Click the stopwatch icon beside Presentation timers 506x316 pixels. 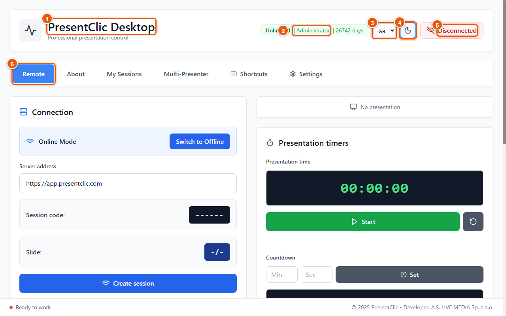point(270,143)
